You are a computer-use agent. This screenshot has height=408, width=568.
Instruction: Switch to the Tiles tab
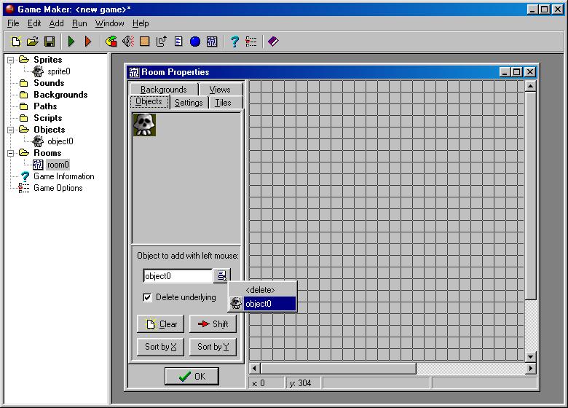pos(223,103)
